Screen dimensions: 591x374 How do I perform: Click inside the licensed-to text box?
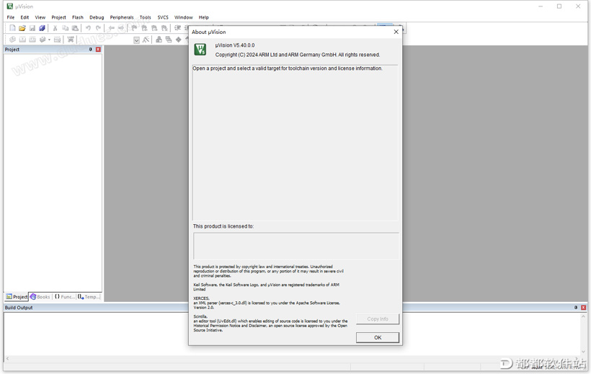click(296, 246)
